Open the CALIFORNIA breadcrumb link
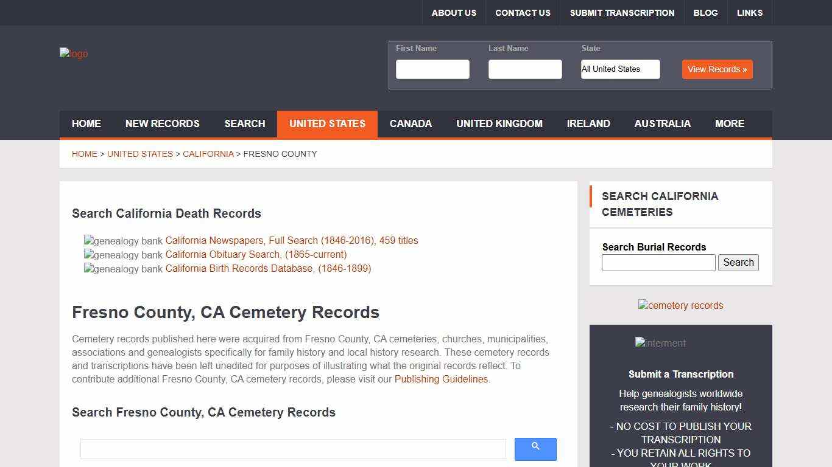This screenshot has height=467, width=832. (x=208, y=154)
